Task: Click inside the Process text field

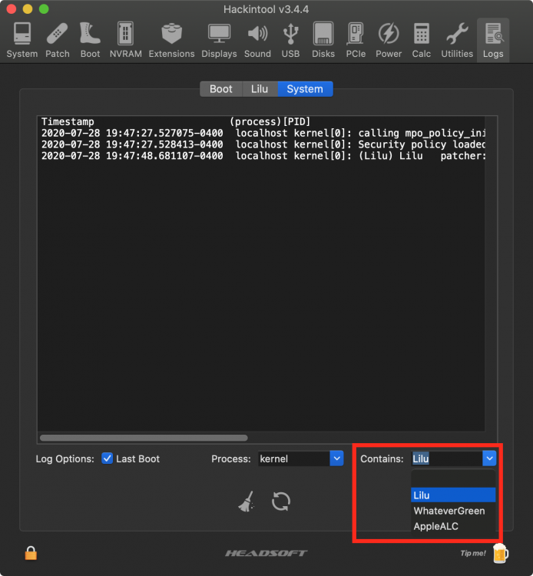Action: [294, 458]
